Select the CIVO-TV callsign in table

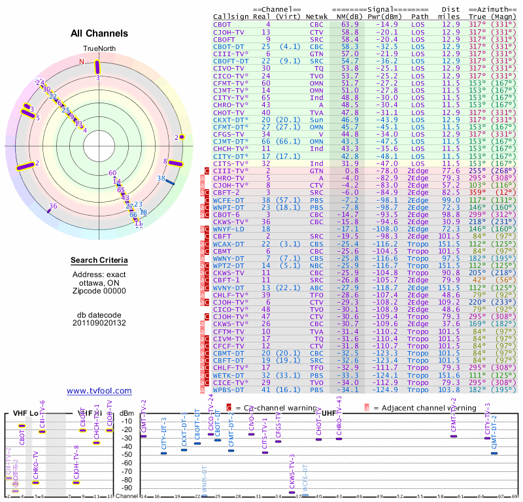pos(229,67)
